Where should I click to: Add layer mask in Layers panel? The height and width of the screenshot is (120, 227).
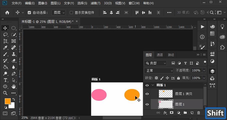[x=172, y=112]
